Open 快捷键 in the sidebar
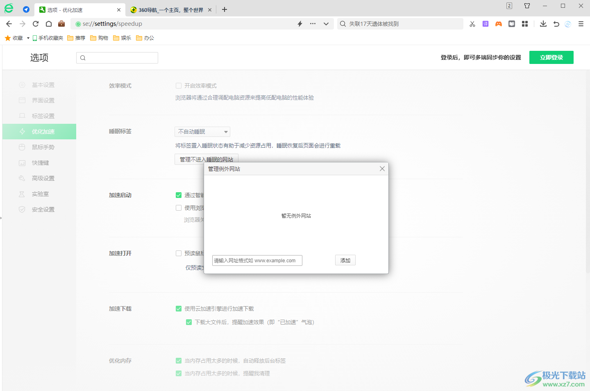Viewport: 590px width, 391px height. (39, 163)
